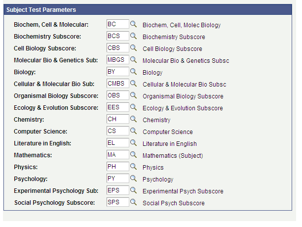The width and height of the screenshot is (302, 227).
Task: Click the Computer Science field containing CS
Action: click(117, 131)
